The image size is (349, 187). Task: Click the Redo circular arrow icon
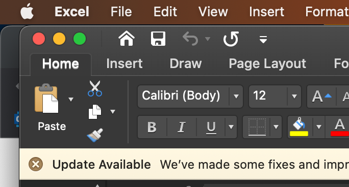click(231, 39)
